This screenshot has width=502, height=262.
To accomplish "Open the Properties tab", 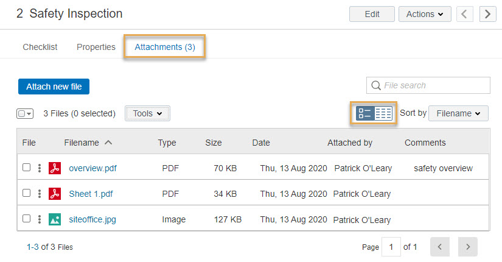I will click(96, 47).
